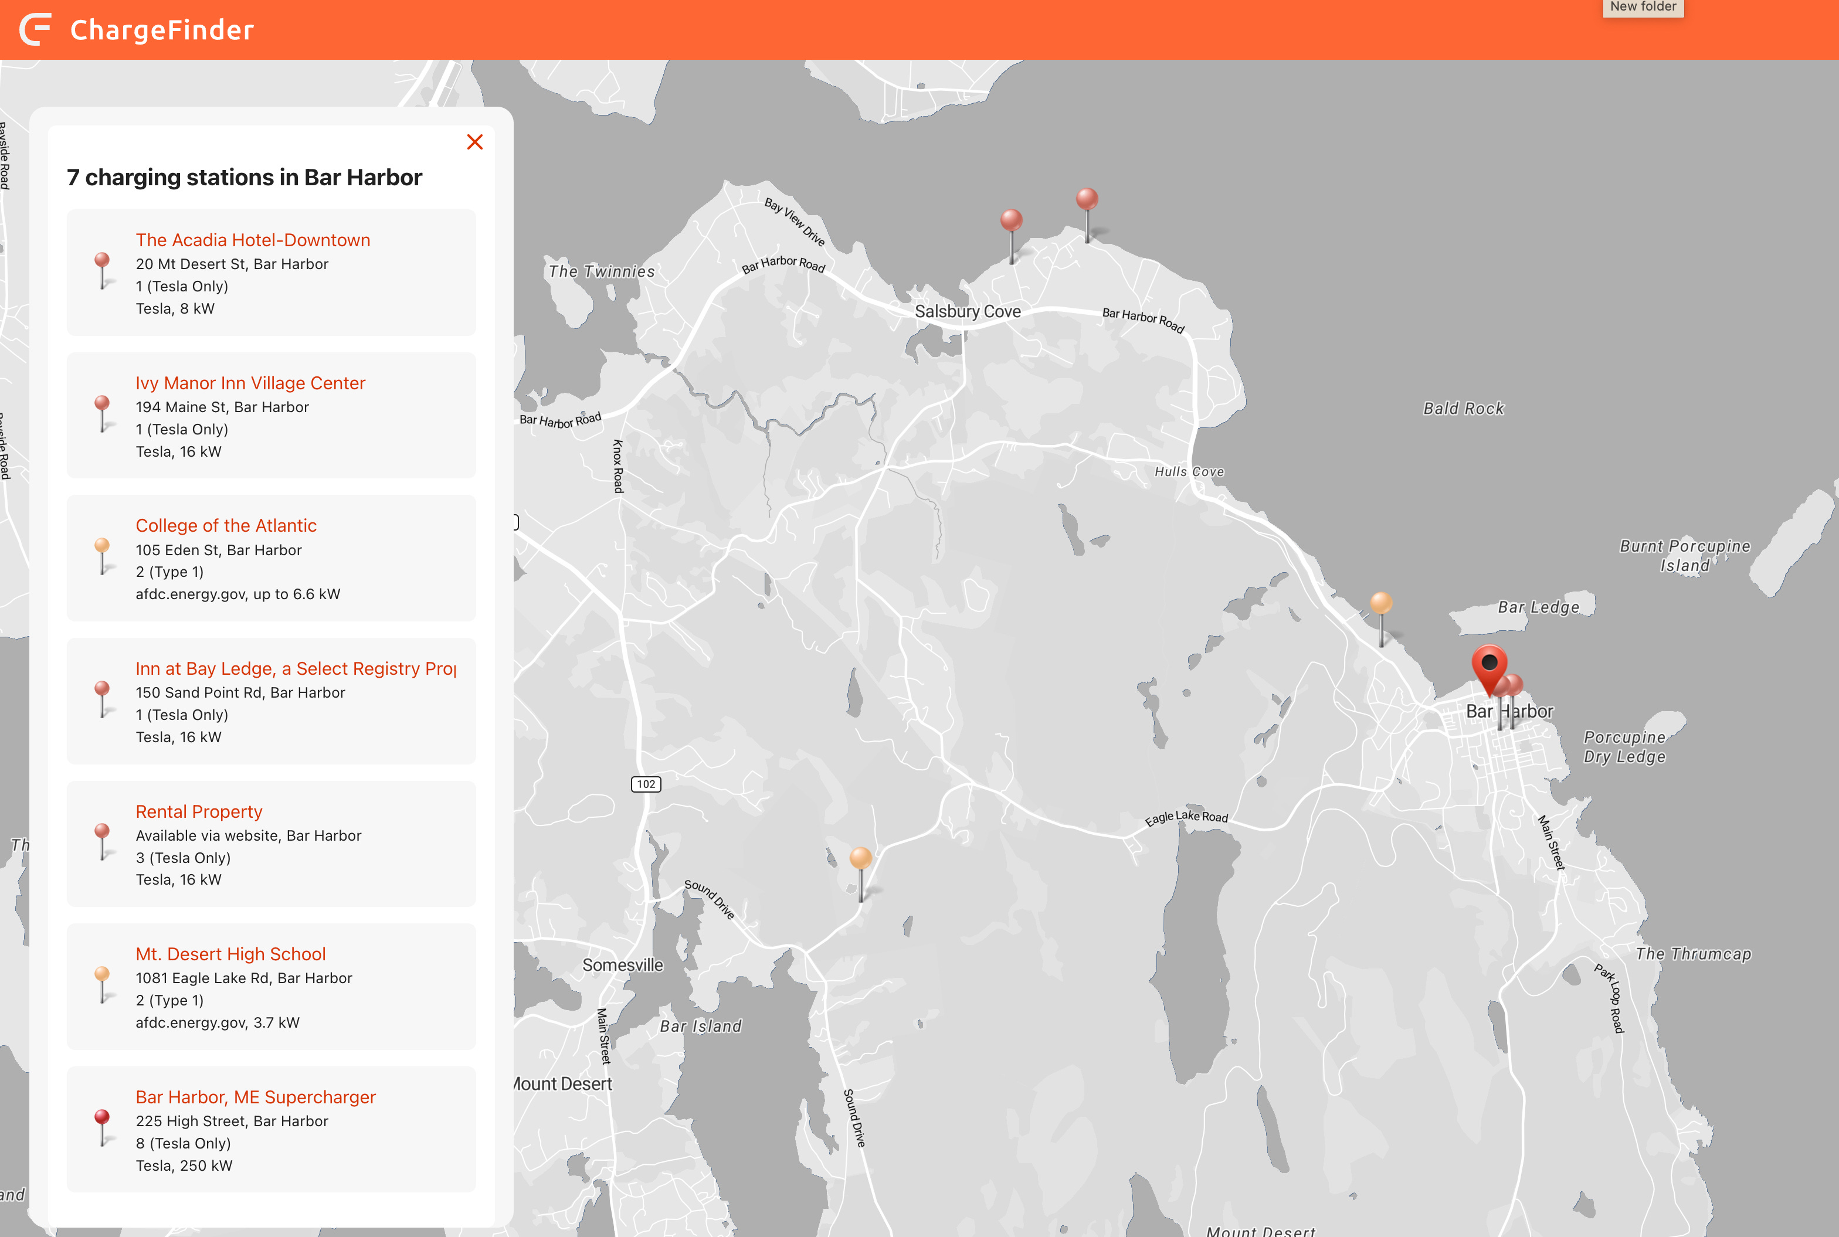Screen dimensions: 1839x1237
Task: Open College of the Atlantic station link
Action: point(226,525)
